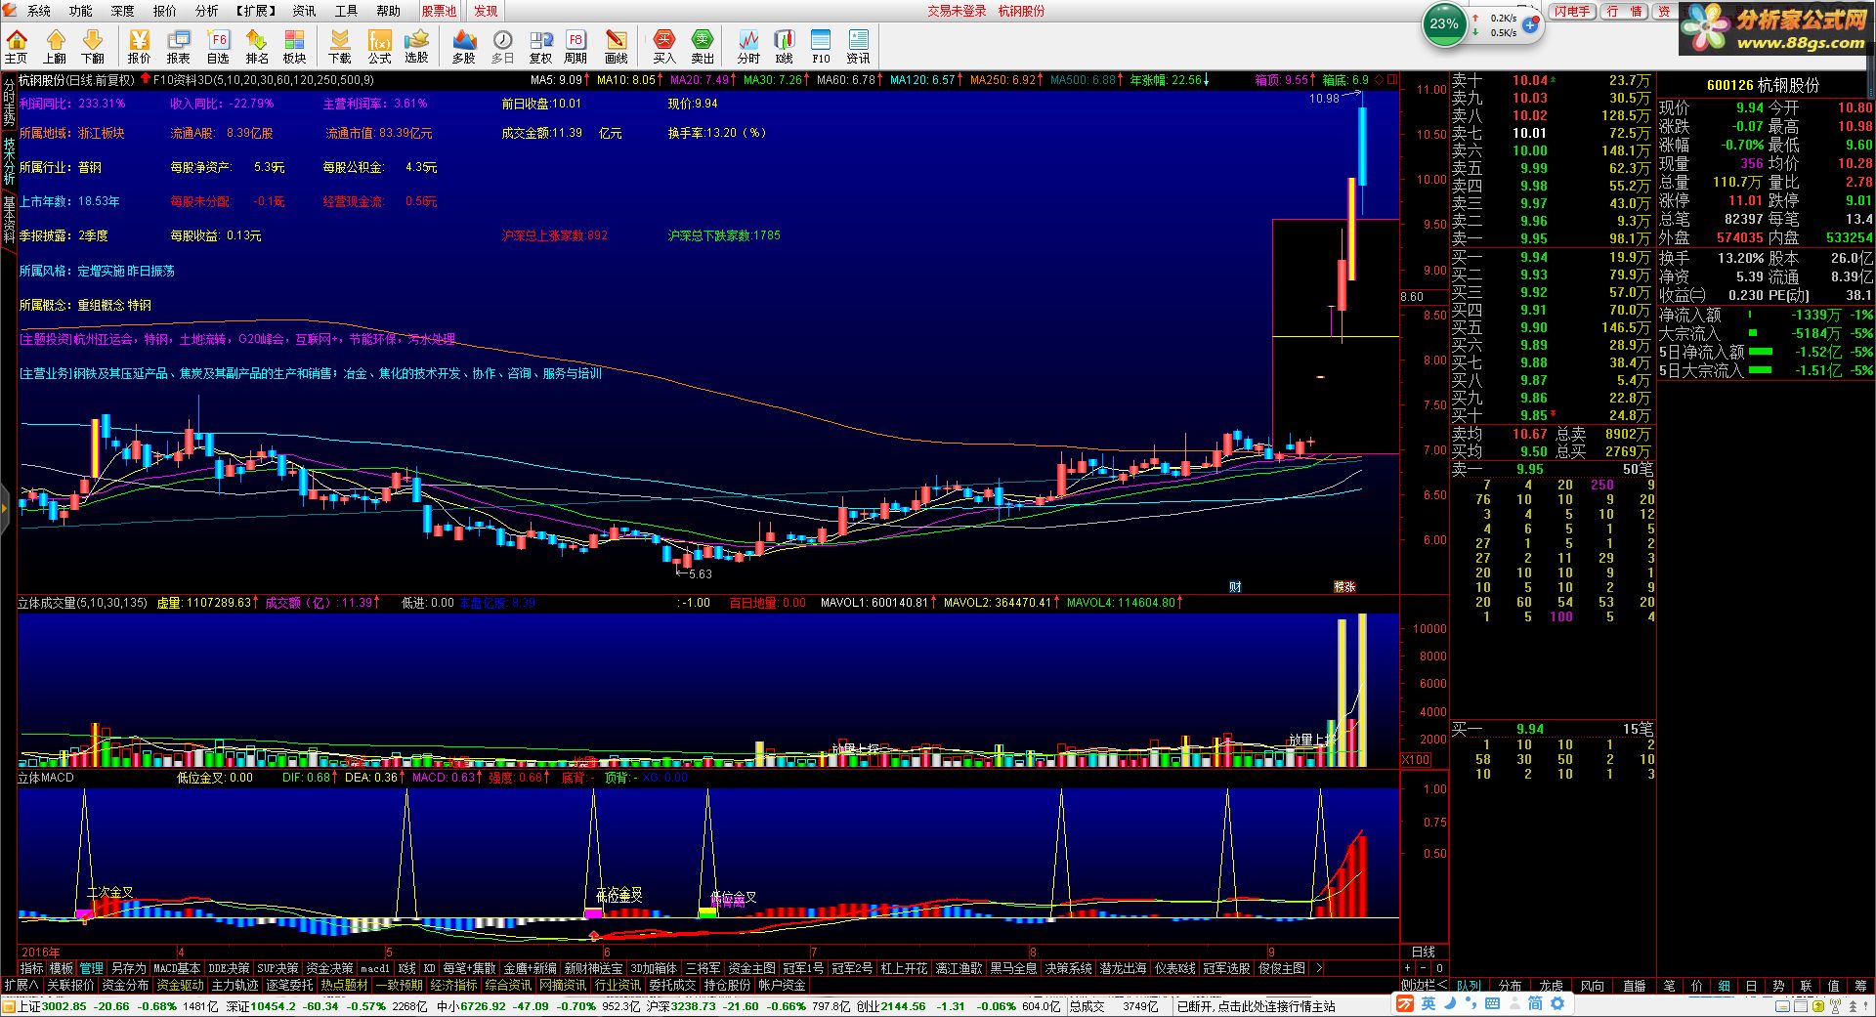
Task: Open the 选股 stock picker icon
Action: click(x=417, y=46)
